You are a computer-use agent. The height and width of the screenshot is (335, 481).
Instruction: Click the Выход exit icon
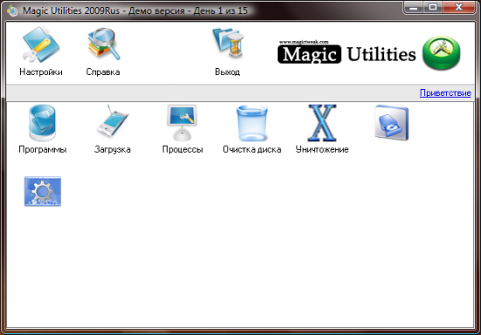click(x=228, y=44)
